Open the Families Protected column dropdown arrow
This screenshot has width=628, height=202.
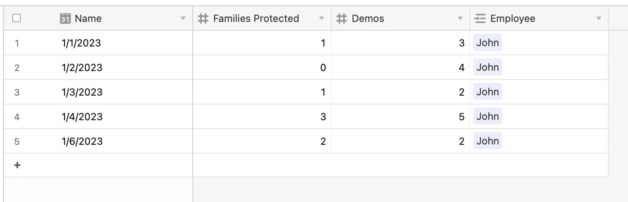point(322,18)
